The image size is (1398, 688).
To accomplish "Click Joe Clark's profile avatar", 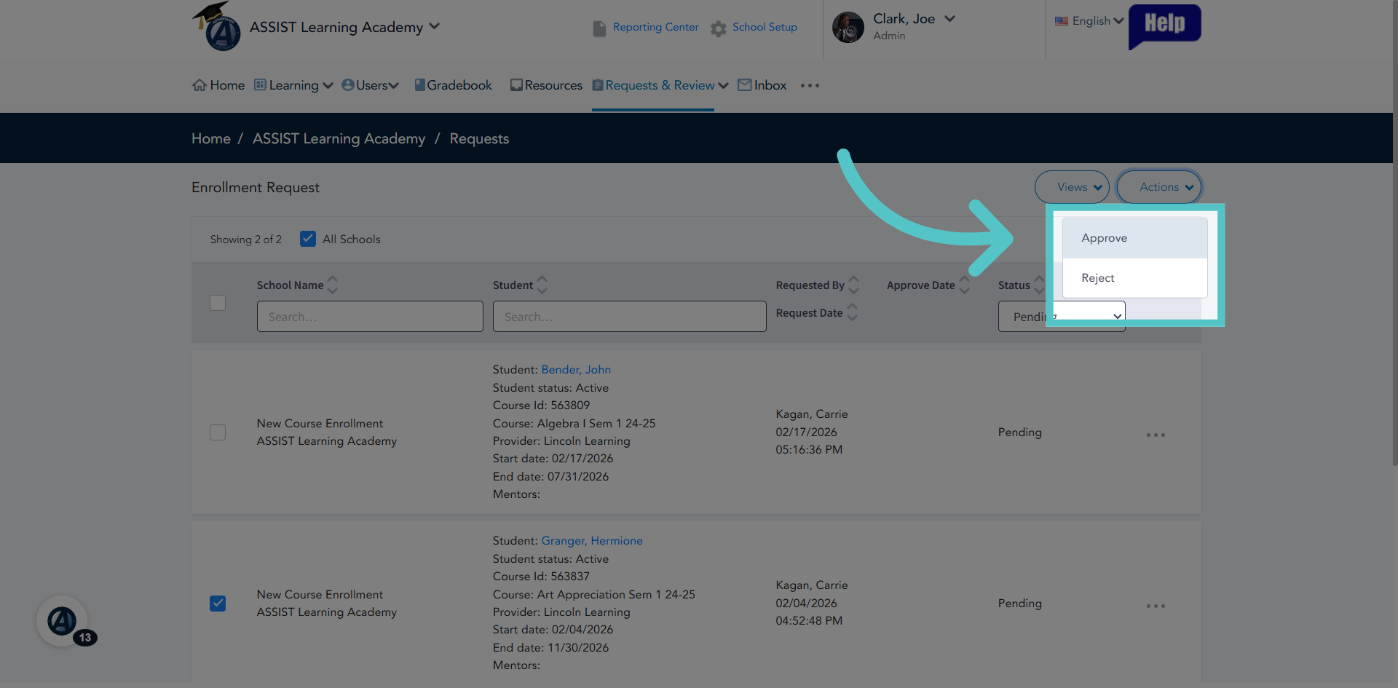I will [848, 28].
